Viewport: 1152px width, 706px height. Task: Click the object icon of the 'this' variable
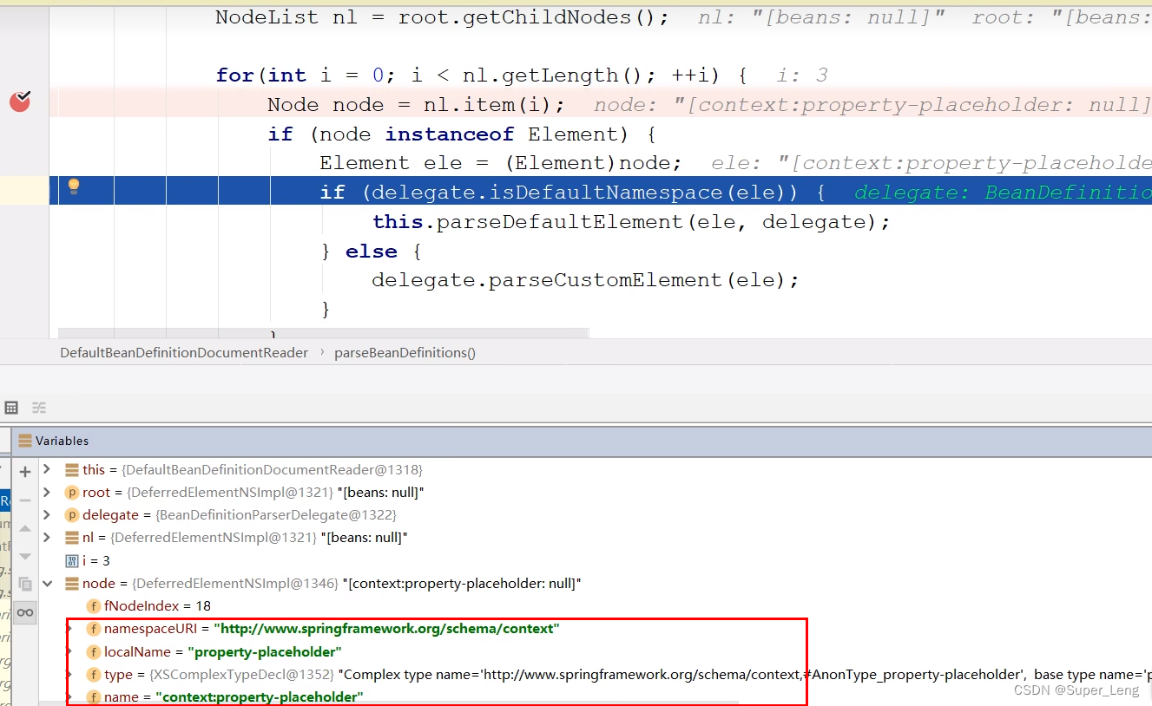coord(72,469)
